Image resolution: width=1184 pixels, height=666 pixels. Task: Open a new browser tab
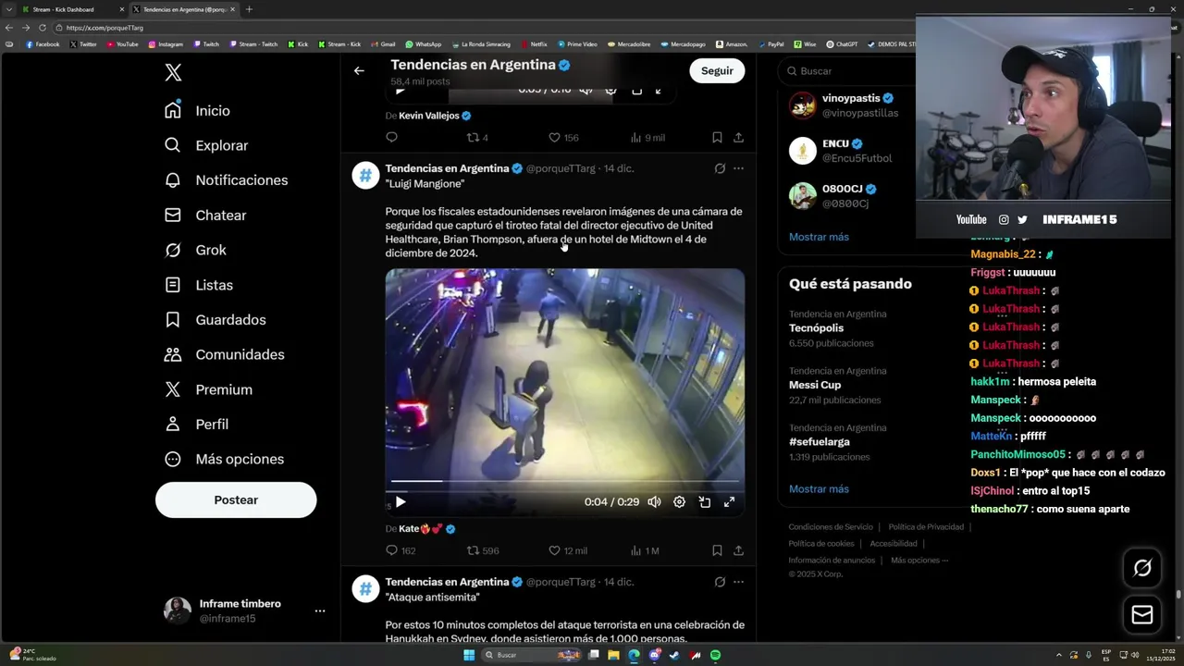point(249,9)
